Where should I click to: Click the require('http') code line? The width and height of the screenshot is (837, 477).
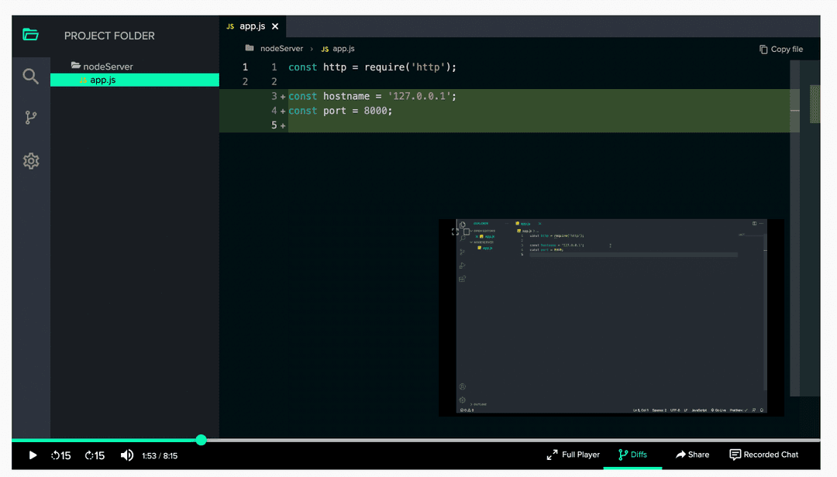tap(372, 67)
